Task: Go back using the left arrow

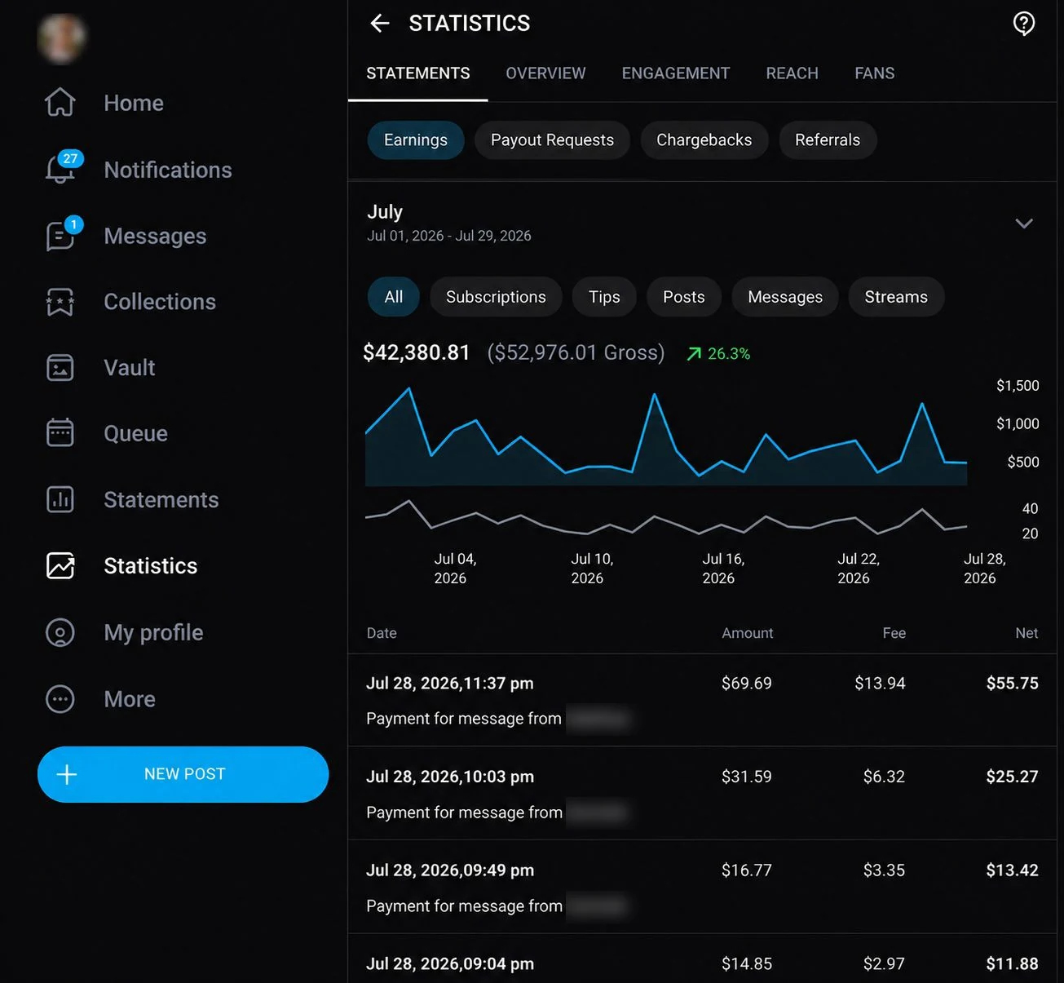Action: [x=380, y=24]
